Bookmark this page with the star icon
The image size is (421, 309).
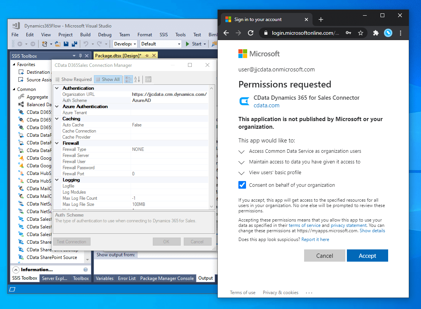(x=360, y=33)
